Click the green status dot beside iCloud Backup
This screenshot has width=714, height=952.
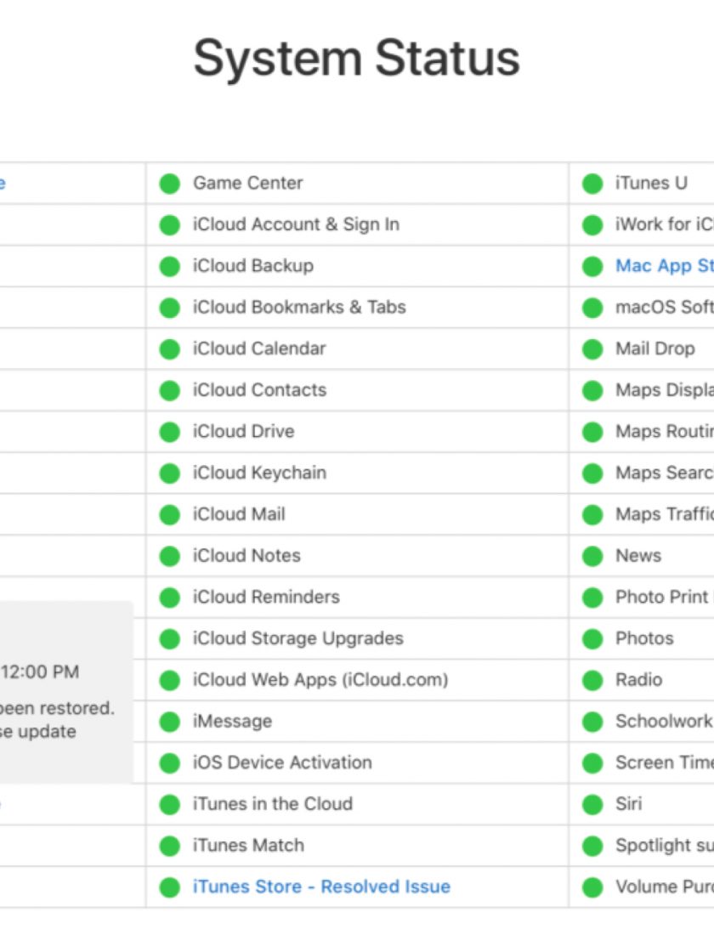(x=170, y=266)
